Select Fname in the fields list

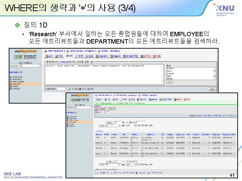point(170,68)
